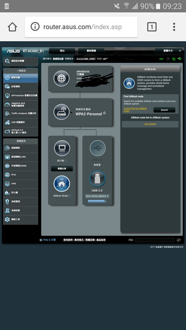Open AiCloud 2.0 menu item
186x330 pixels.
click(21, 131)
